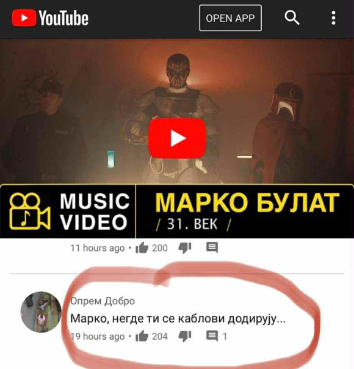
Task: Click the 200 like count
Action: (x=160, y=248)
